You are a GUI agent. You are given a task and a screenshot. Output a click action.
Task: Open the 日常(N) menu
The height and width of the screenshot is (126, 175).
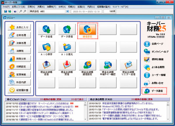point(32,7)
